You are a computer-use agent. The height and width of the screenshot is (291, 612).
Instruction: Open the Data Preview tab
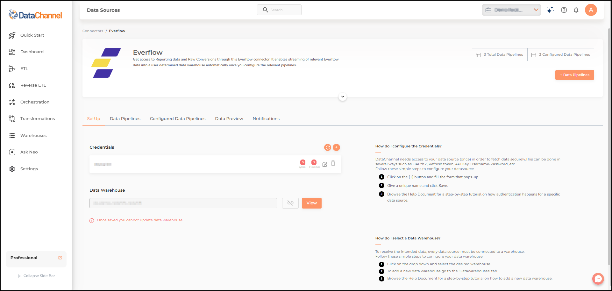(229, 119)
